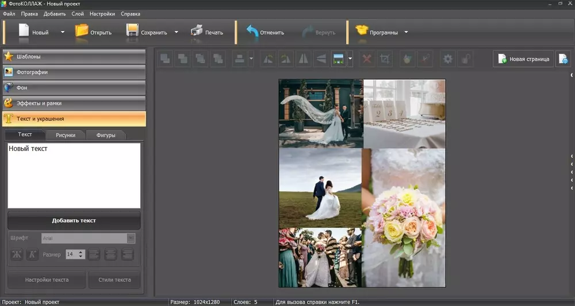This screenshot has height=306, width=575.
Task: Click the Отменить undo arrow
Action: [x=252, y=32]
